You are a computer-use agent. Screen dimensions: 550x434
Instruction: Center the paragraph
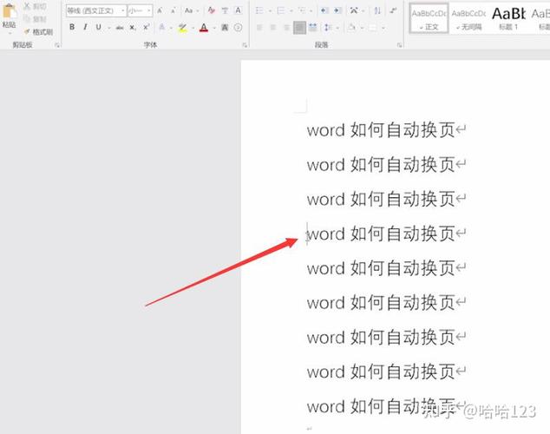click(273, 27)
